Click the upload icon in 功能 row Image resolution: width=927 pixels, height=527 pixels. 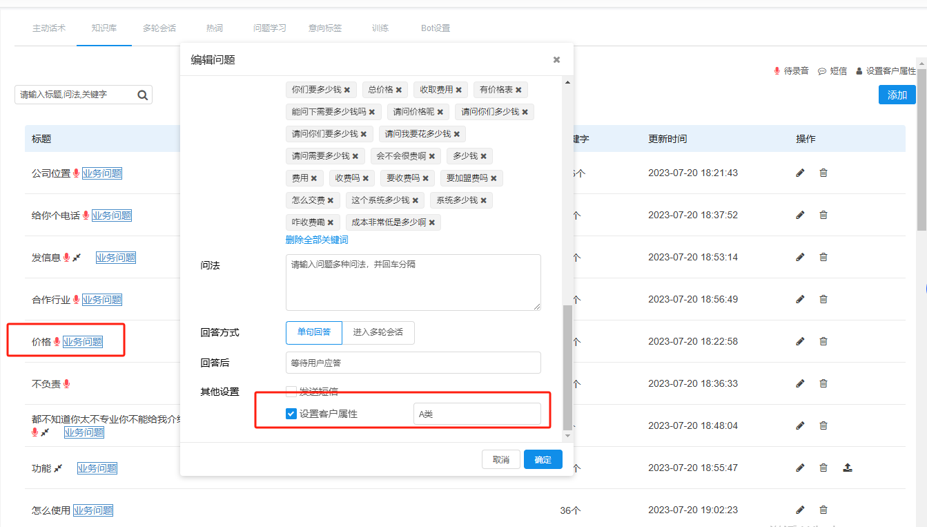(848, 468)
